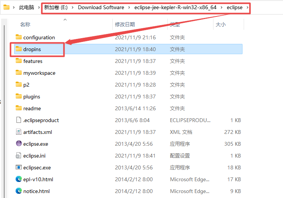
Task: Click 配置设置 type of eclipse.ini
Action: tap(180, 156)
